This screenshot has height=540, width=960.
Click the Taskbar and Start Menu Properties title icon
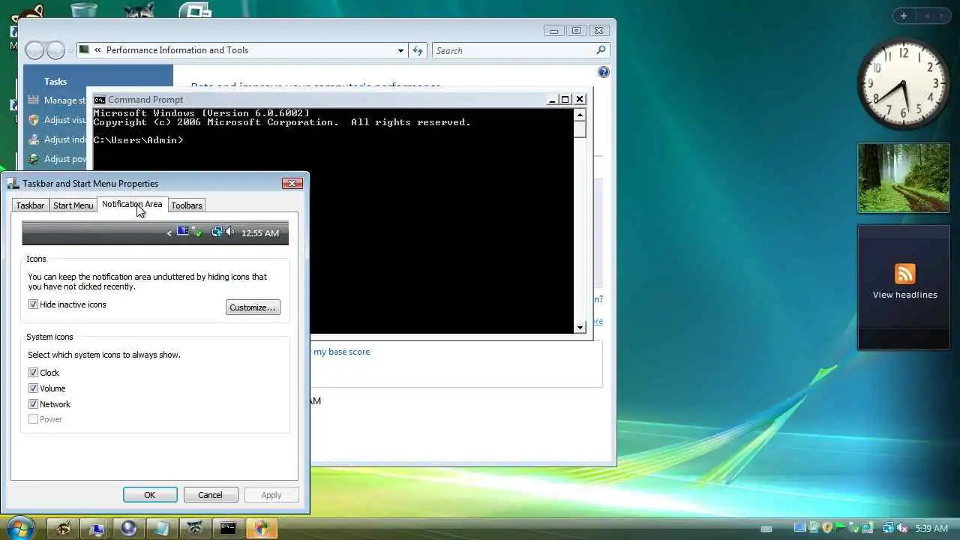tap(13, 183)
